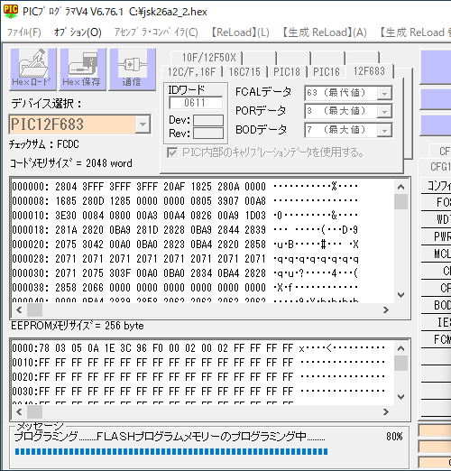This screenshot has height=471, width=451.
Task: Expand the POR data dropdown
Action: [384, 112]
